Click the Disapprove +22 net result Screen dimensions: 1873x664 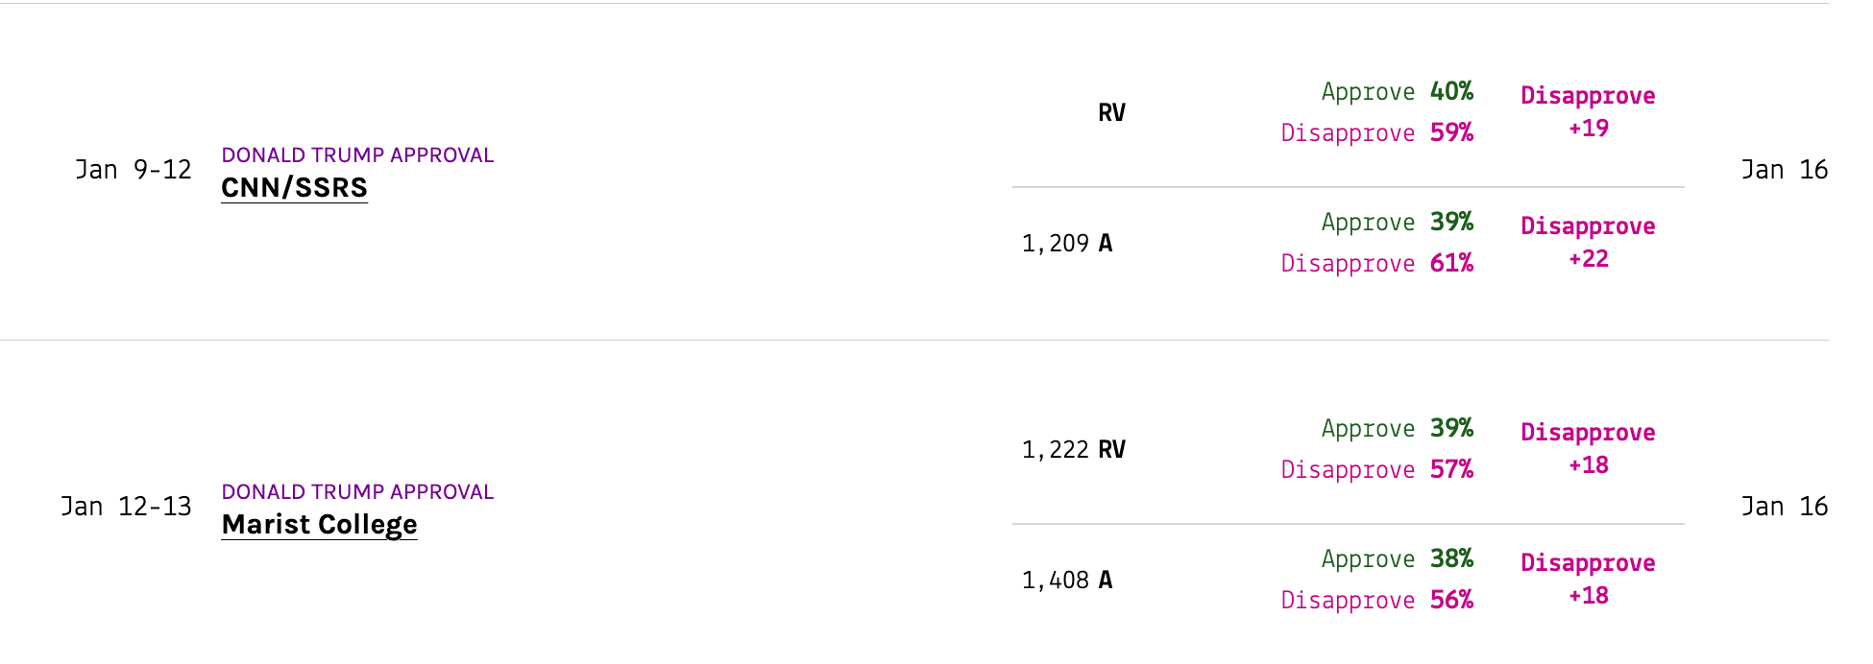point(1588,243)
